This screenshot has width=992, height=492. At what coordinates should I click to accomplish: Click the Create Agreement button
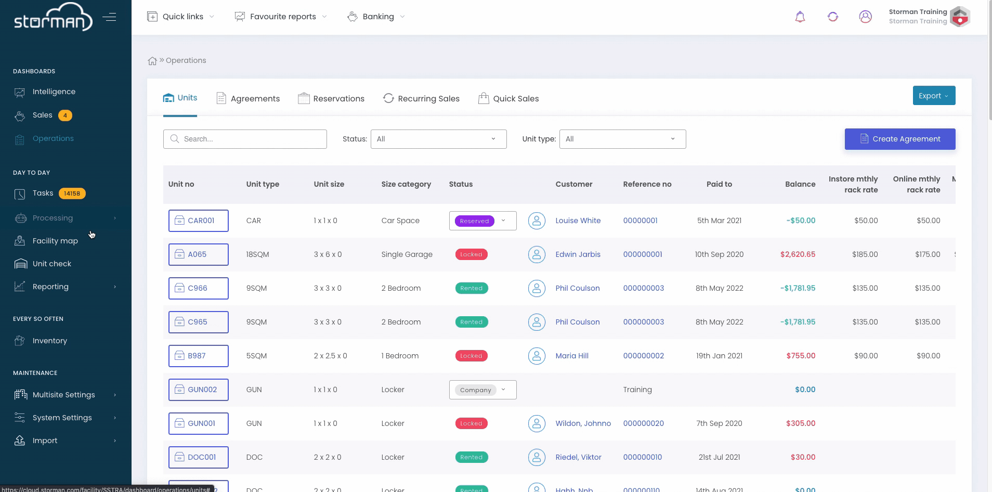point(899,139)
